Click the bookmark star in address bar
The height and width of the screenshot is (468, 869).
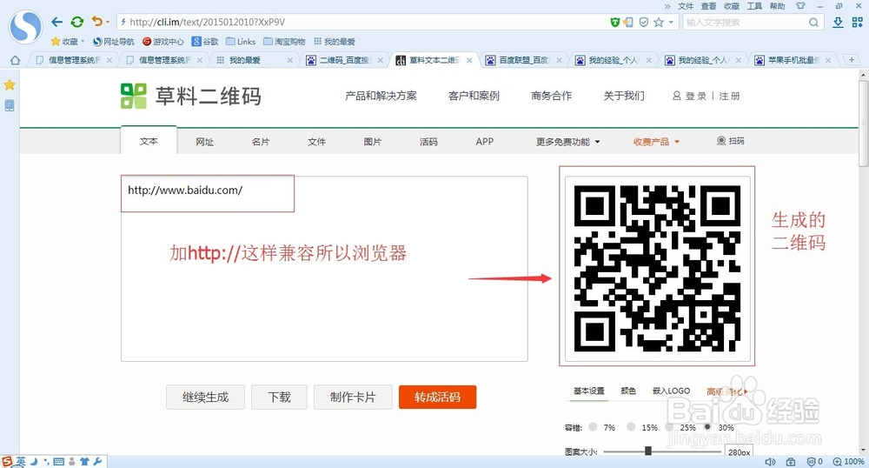pyautogui.click(x=659, y=22)
